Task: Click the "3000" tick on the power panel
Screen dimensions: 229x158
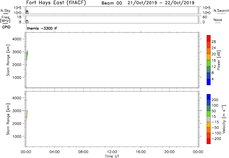Action: pos(17,52)
